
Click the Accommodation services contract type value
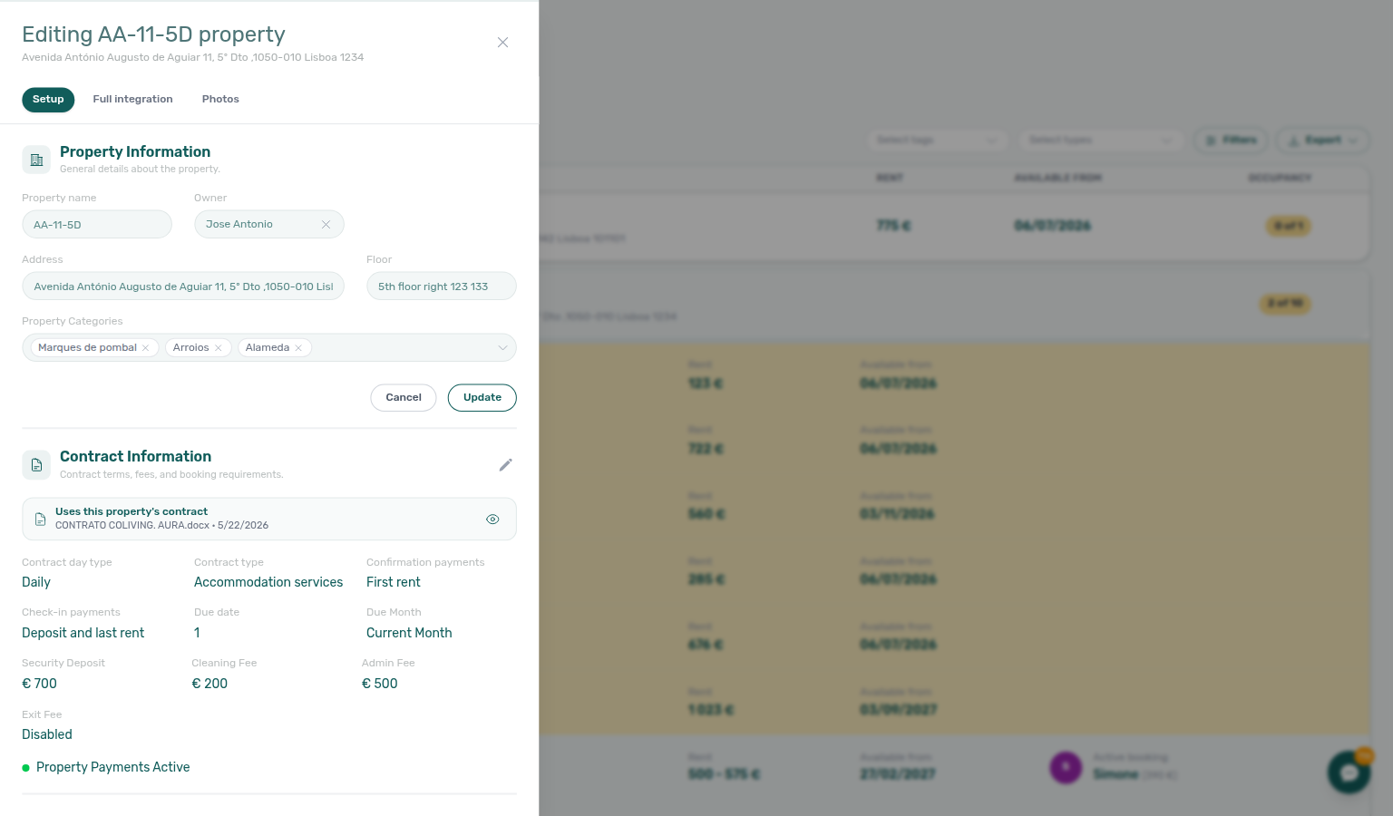268,583
